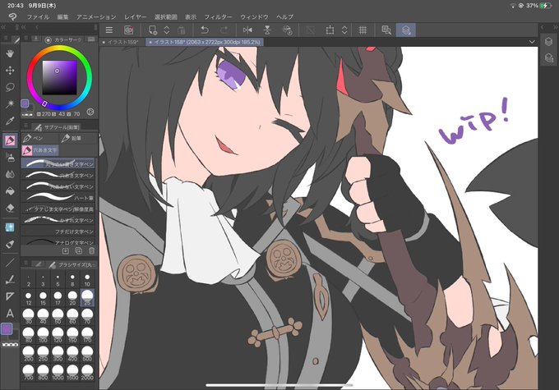Choose brush size 100
This screenshot has width=559, height=390.
point(43,335)
